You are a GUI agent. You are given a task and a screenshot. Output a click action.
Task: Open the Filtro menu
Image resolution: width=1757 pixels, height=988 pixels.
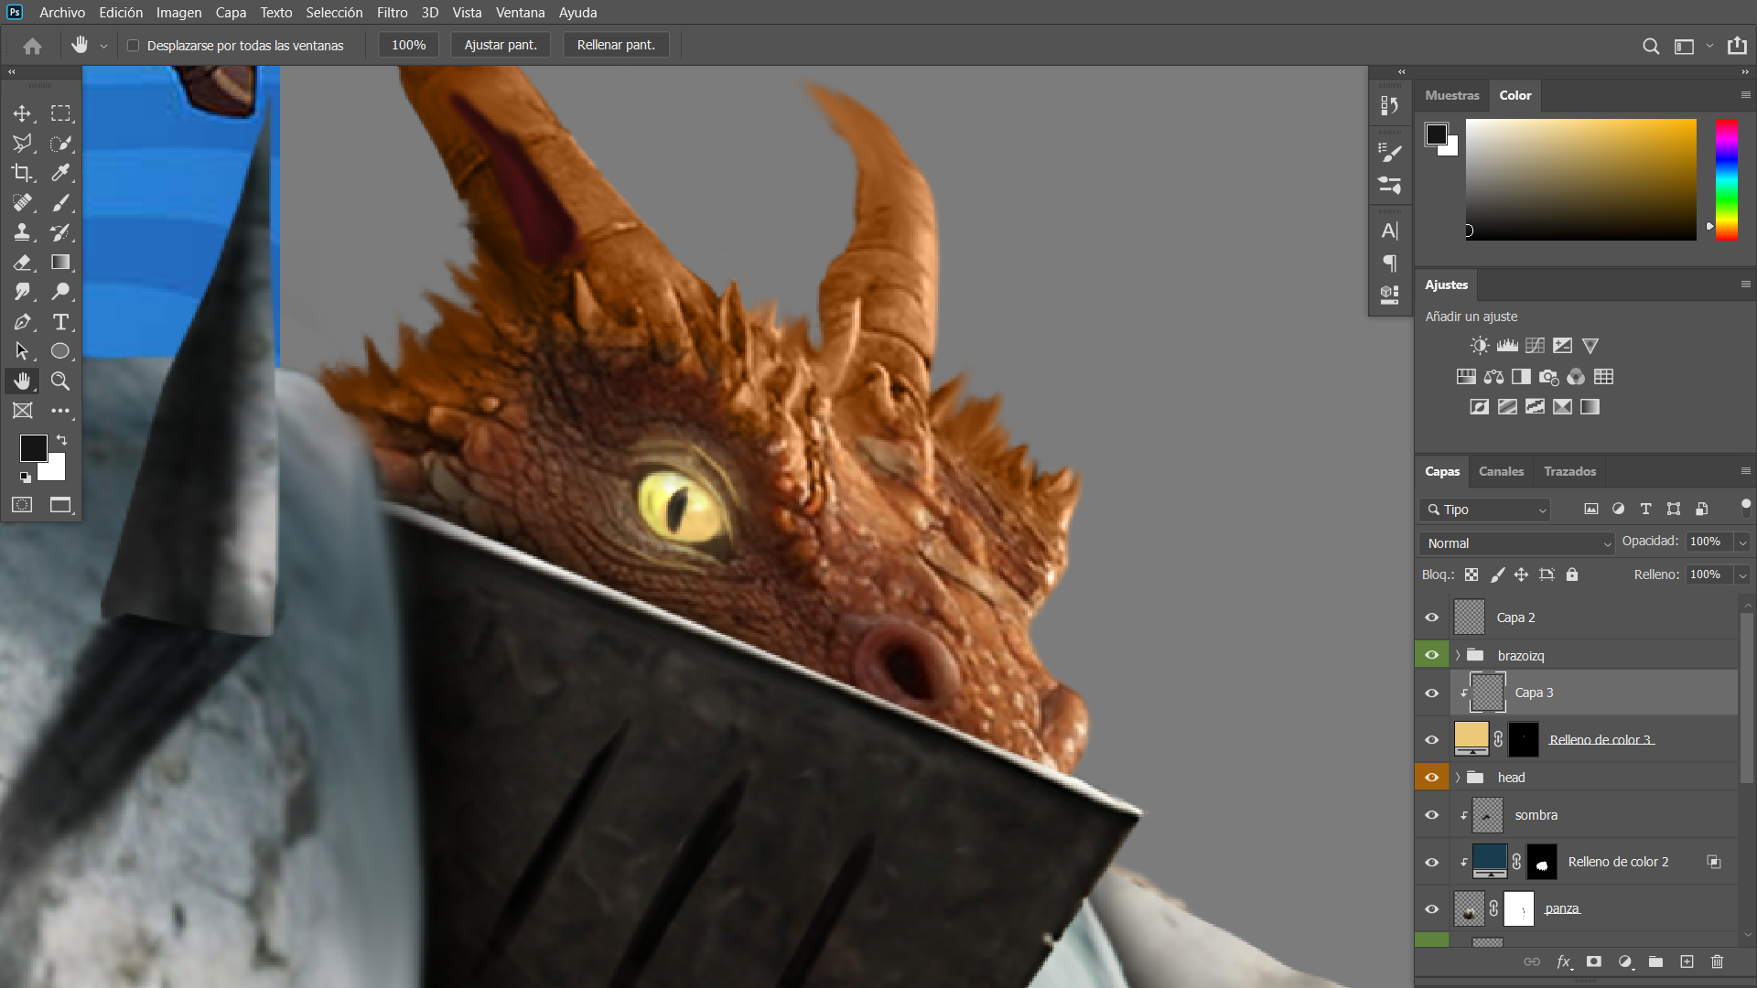point(392,13)
